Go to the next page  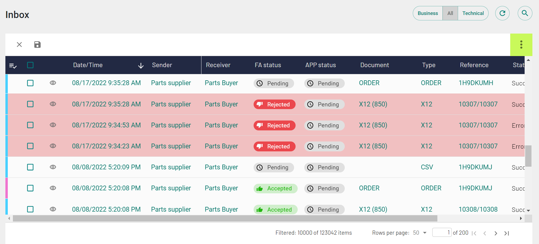496,233
